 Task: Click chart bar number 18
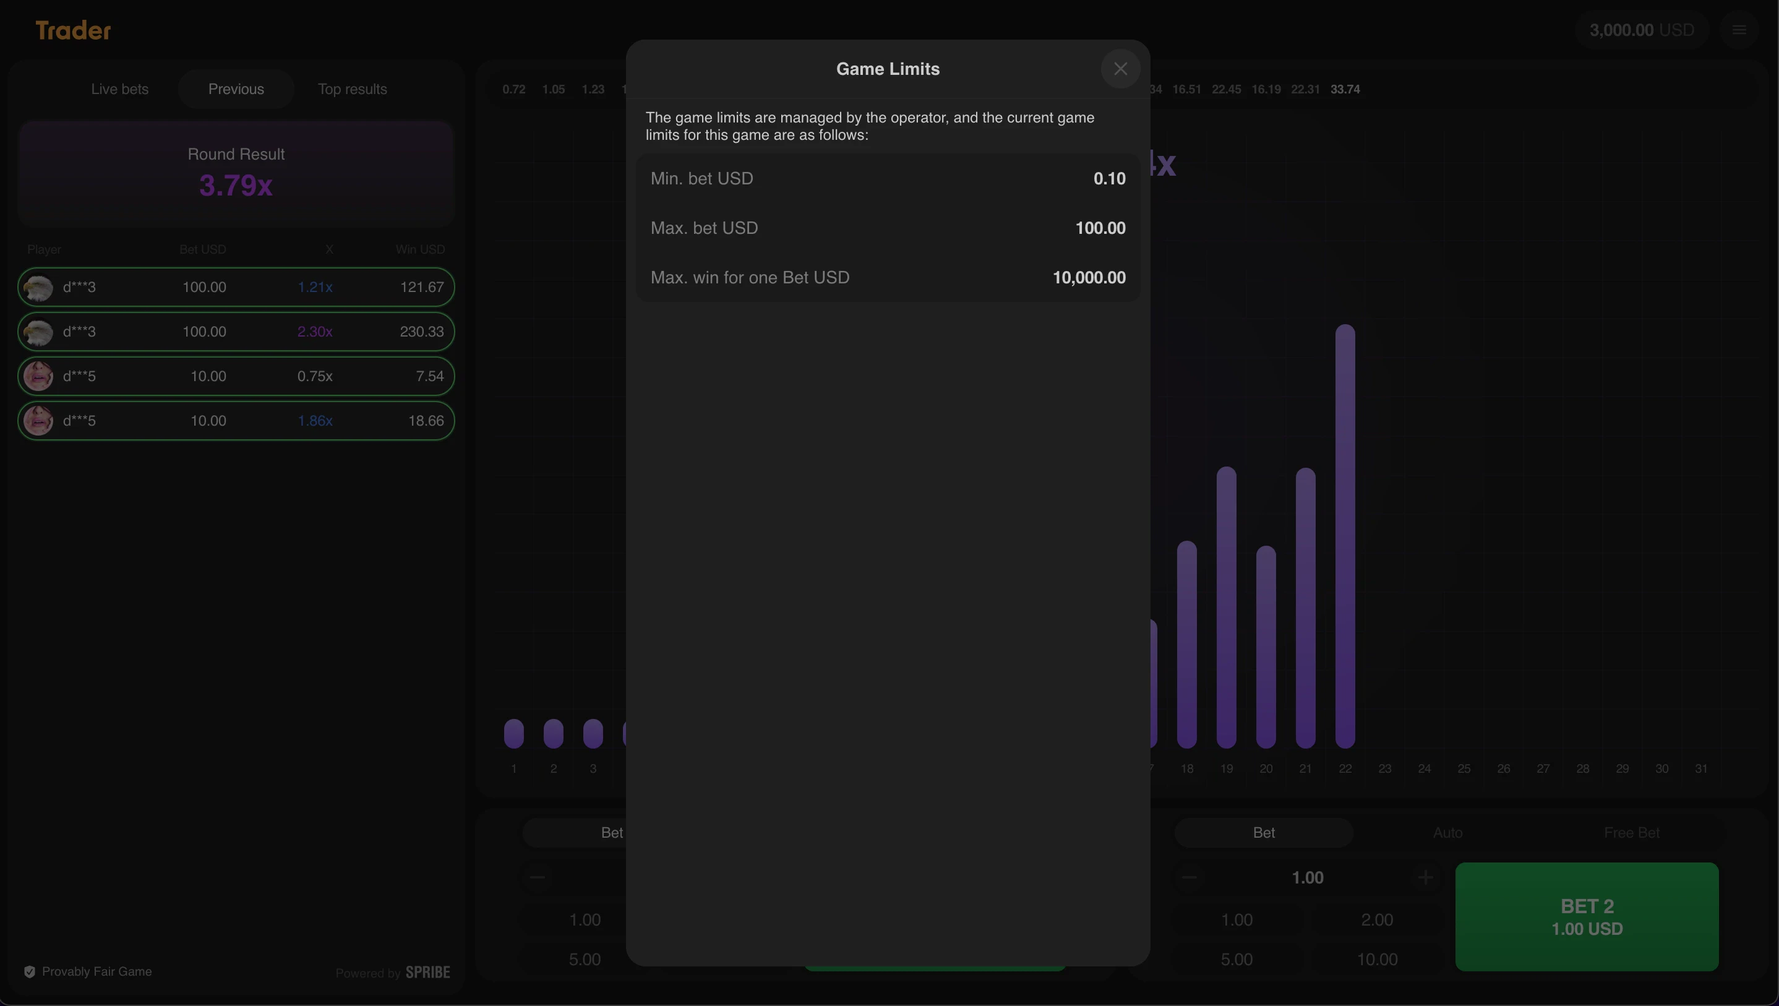[x=1186, y=644]
